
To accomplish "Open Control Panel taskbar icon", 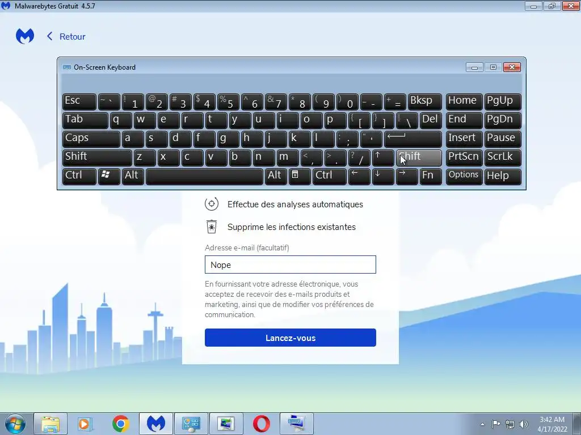I will [191, 424].
